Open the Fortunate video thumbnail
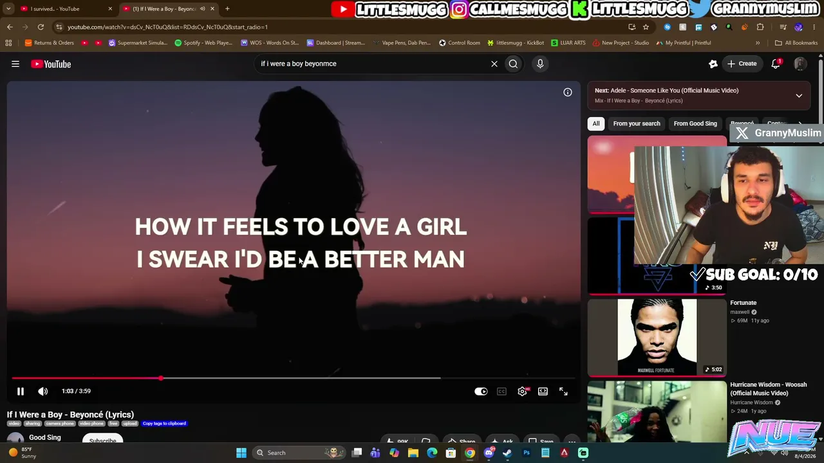Screen dimensions: 824x463 (x=657, y=337)
